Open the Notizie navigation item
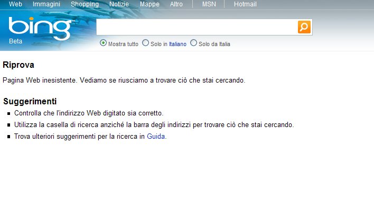 click(119, 4)
